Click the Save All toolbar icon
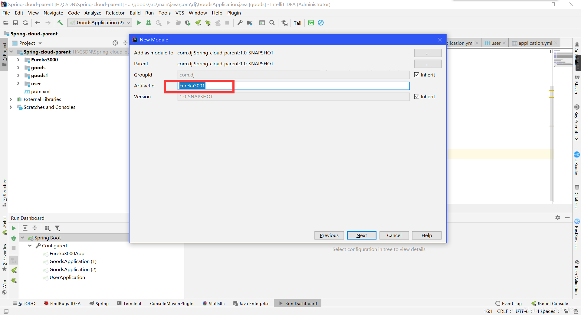 [x=15, y=23]
